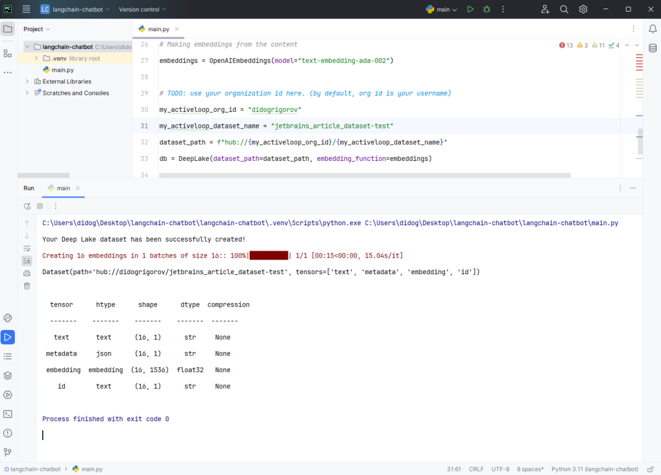Go to next highlighted error
The height and width of the screenshot is (475, 661).
637,45
